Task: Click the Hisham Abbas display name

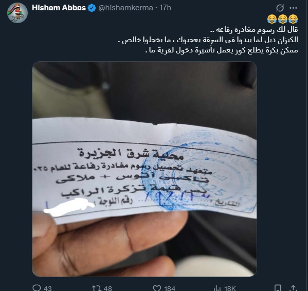Action: click(x=59, y=8)
